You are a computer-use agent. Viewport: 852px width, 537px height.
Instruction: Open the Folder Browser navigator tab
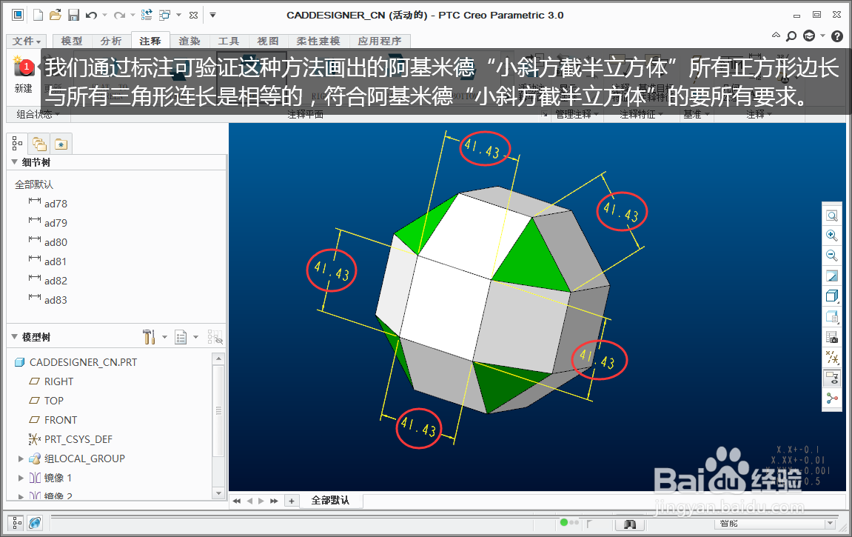click(x=40, y=144)
